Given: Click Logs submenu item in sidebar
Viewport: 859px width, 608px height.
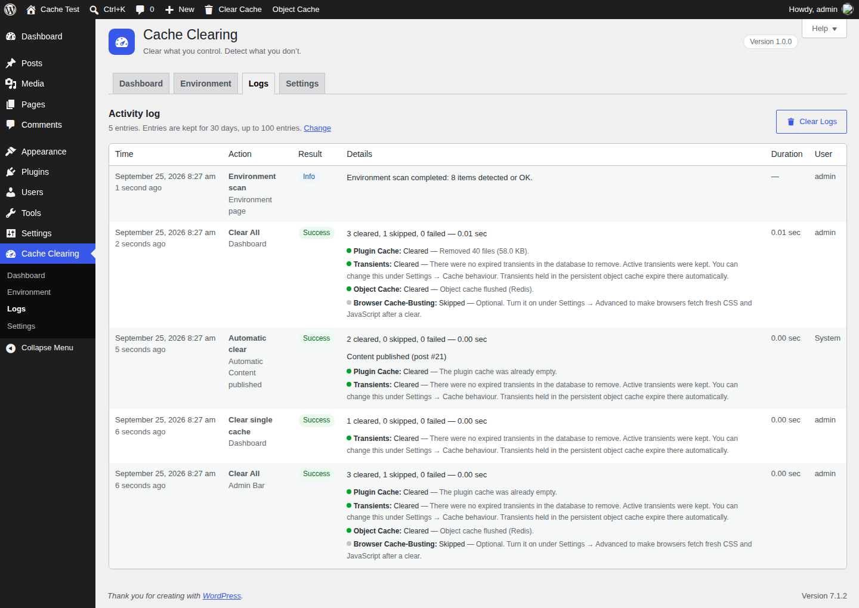Looking at the screenshot, I should [x=17, y=309].
